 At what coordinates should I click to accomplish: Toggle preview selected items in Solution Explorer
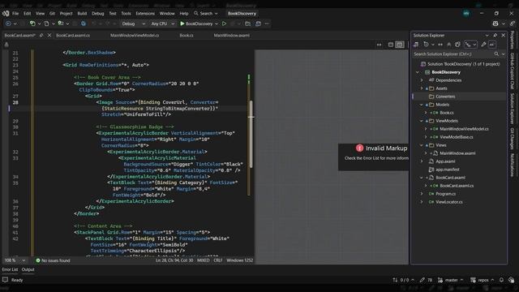coord(492,45)
